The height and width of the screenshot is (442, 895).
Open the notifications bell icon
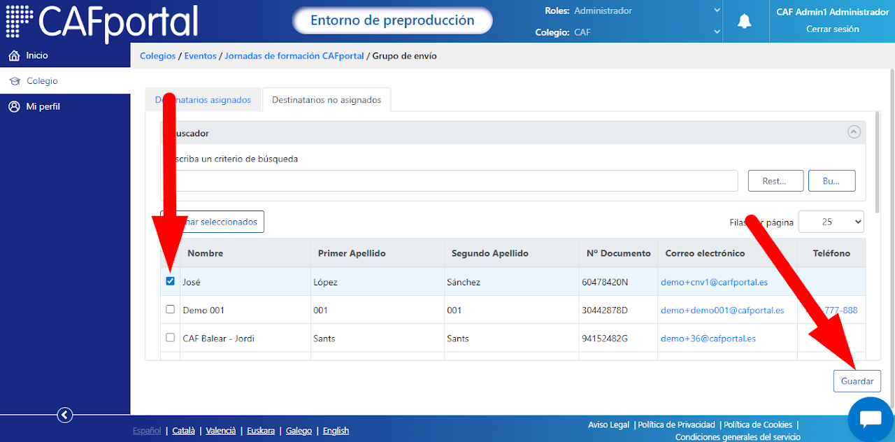click(745, 21)
